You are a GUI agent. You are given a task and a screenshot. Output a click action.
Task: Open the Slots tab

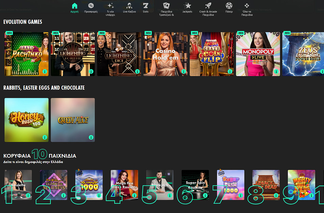point(146,8)
